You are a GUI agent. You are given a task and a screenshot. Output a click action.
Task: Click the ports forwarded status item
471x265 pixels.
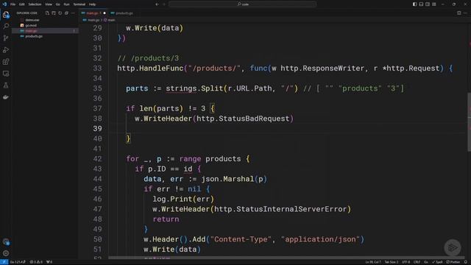(49, 262)
